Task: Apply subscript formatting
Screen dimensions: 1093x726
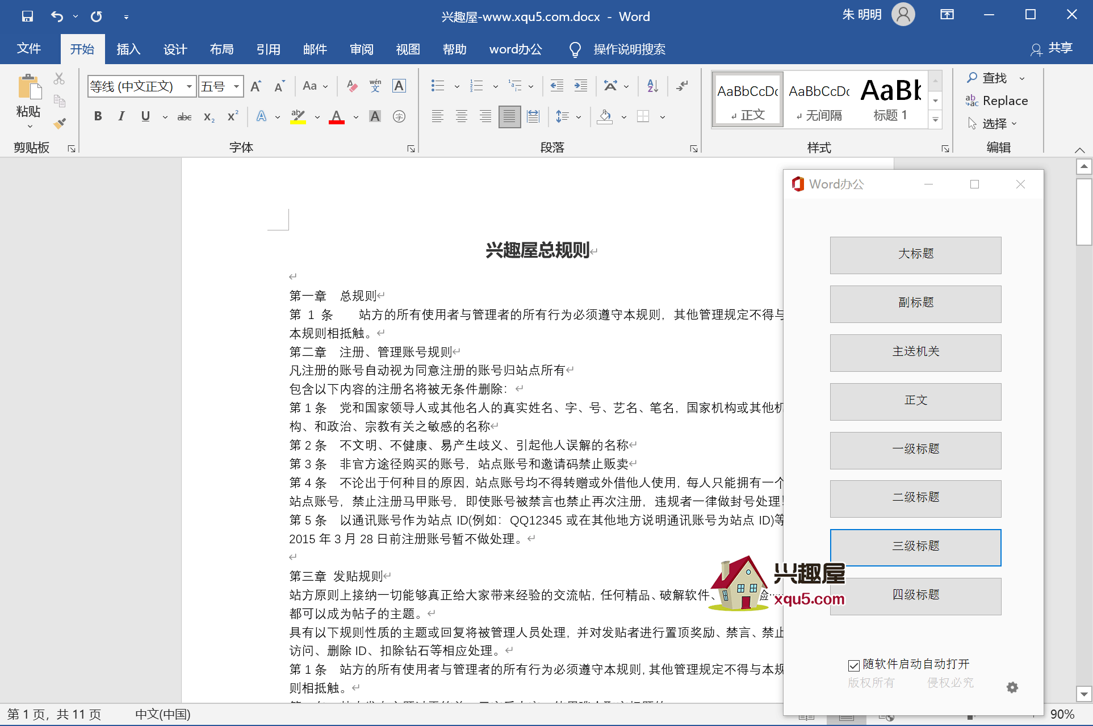Action: click(209, 117)
